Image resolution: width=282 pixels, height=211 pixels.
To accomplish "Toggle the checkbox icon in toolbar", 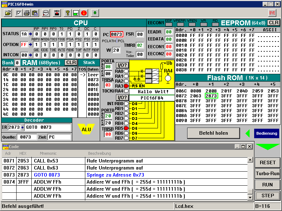I will [x=19, y=13].
